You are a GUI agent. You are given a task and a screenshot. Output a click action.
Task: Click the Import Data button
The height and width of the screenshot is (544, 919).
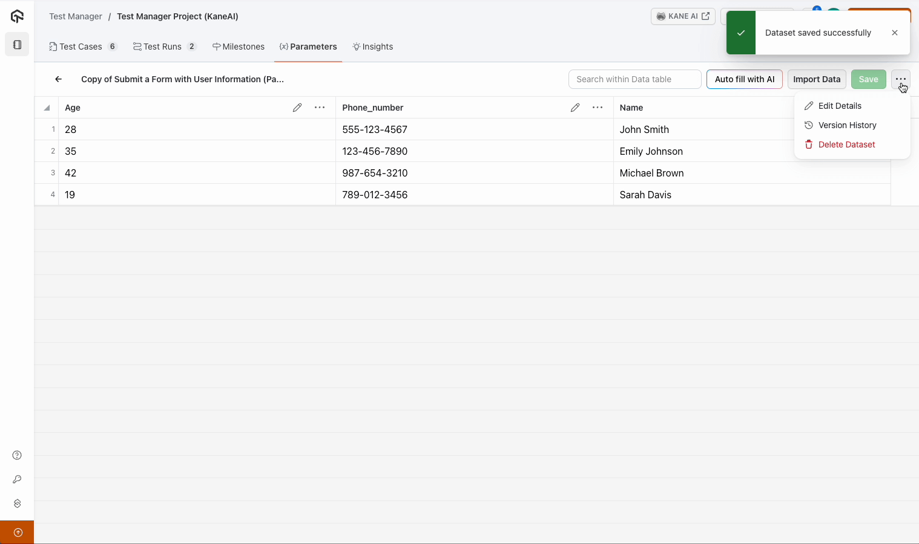click(x=817, y=79)
